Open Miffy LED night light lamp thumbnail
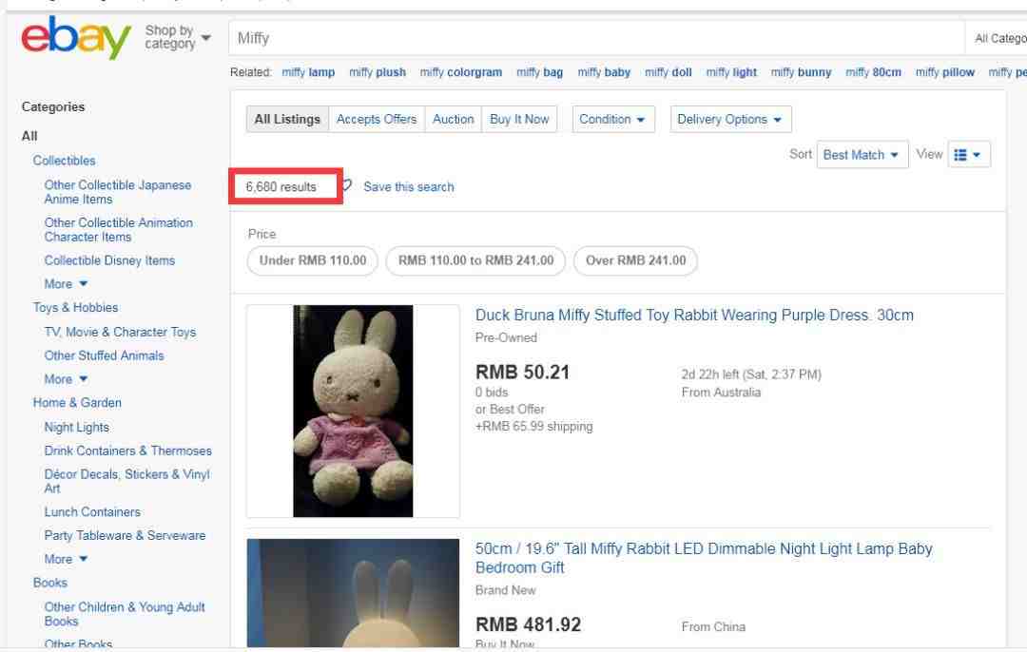The height and width of the screenshot is (652, 1027). [353, 593]
